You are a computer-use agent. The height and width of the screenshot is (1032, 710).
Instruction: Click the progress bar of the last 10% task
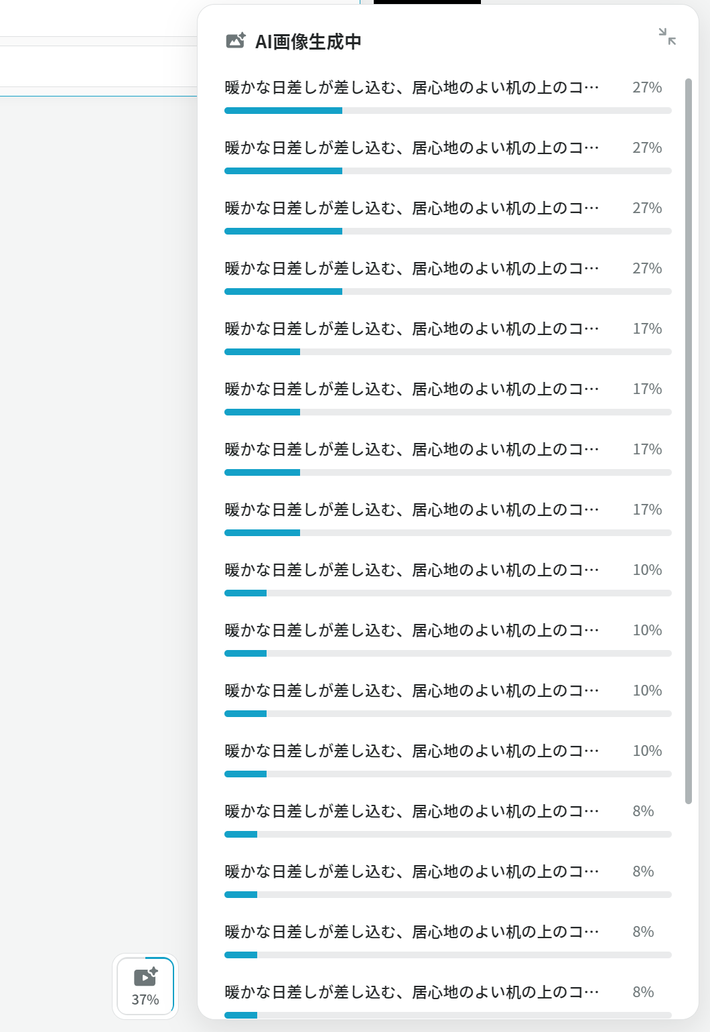tap(447, 774)
